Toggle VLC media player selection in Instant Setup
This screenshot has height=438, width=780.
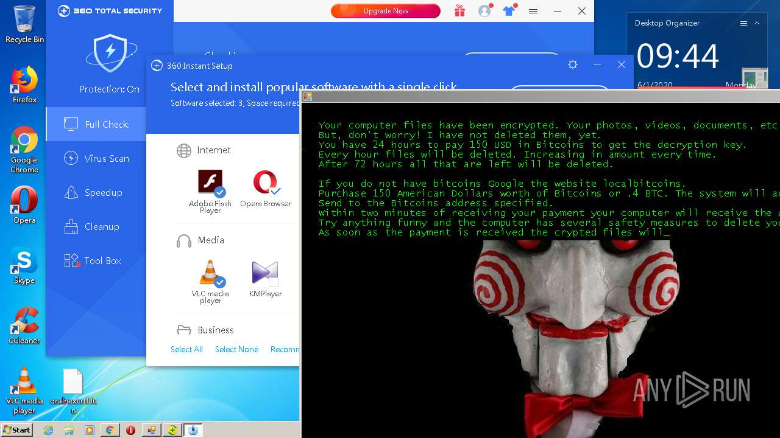tap(210, 281)
